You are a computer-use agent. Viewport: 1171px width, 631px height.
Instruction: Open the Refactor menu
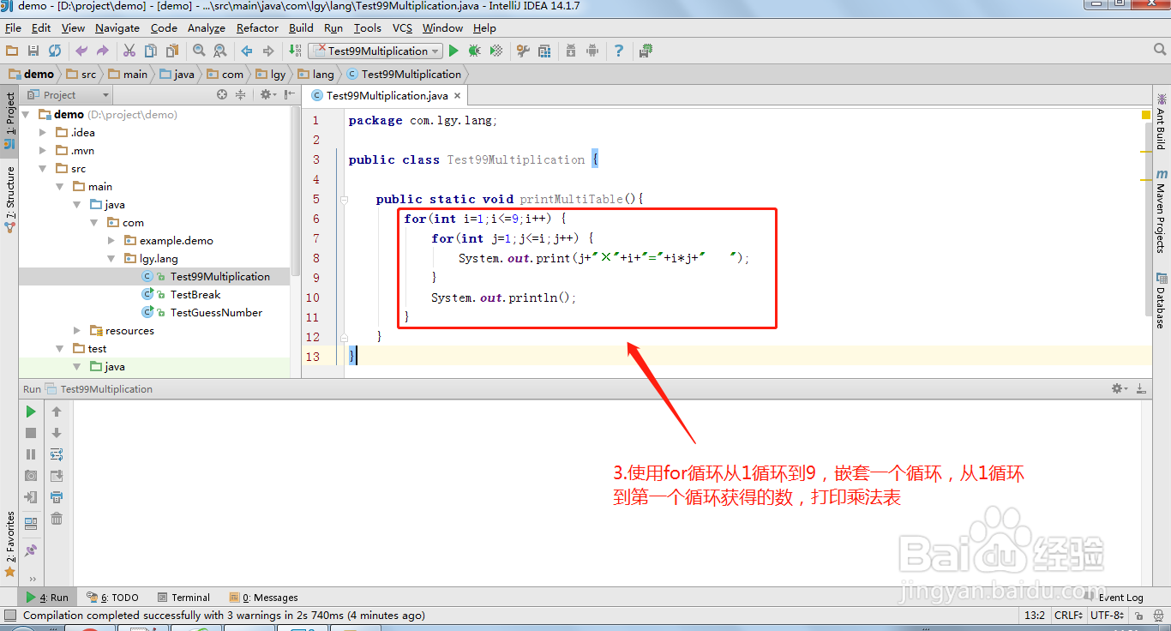click(257, 28)
